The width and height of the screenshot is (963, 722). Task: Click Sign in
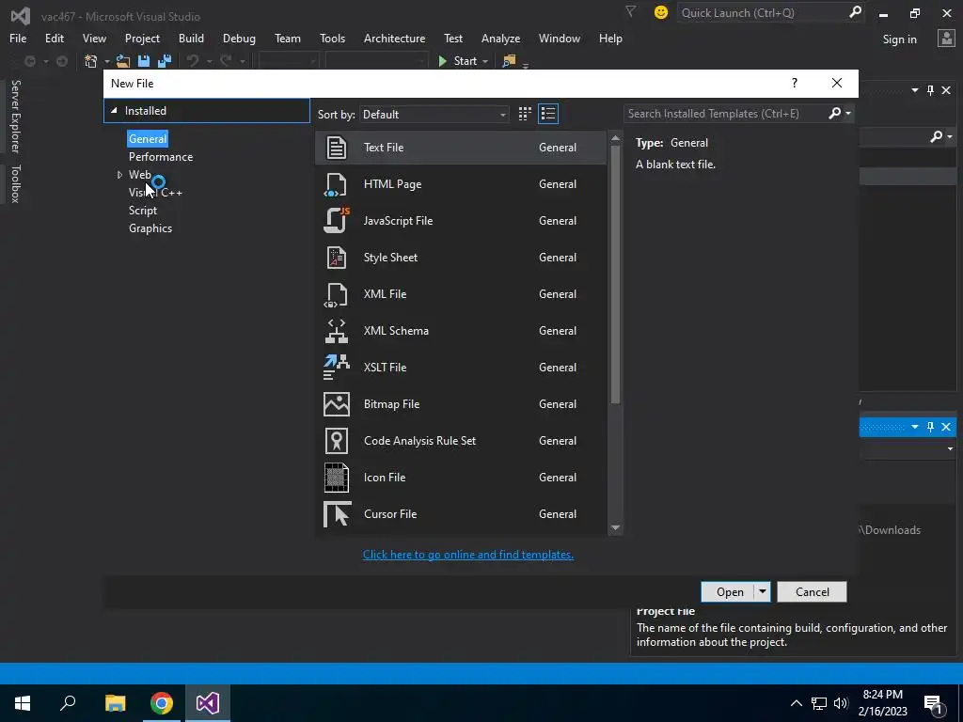click(899, 39)
